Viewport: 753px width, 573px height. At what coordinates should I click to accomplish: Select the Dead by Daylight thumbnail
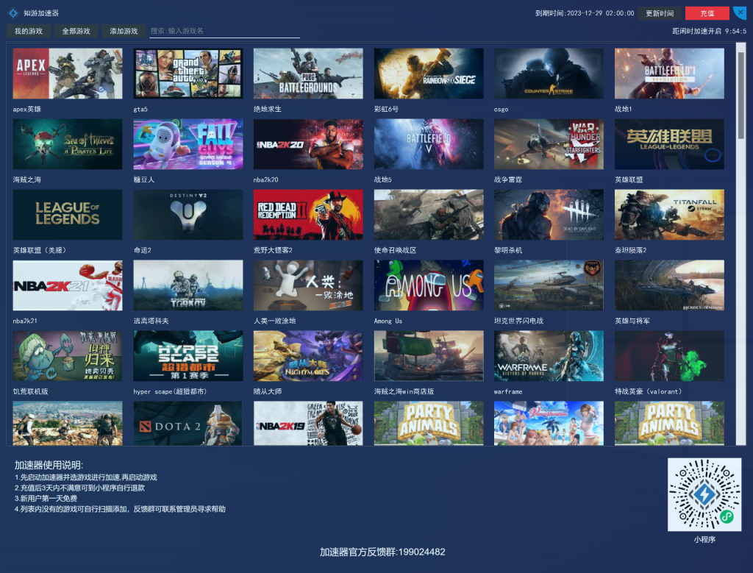pyautogui.click(x=549, y=215)
